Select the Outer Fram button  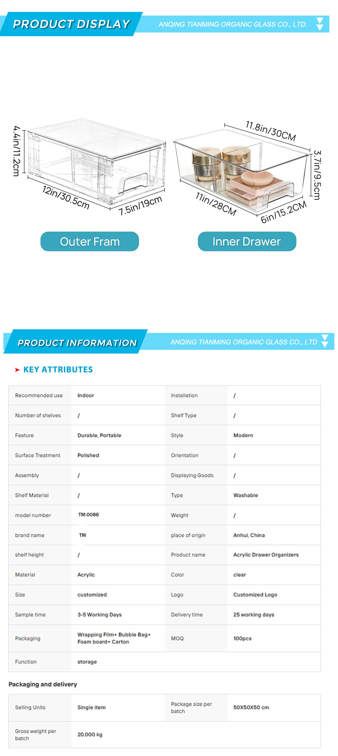(90, 242)
